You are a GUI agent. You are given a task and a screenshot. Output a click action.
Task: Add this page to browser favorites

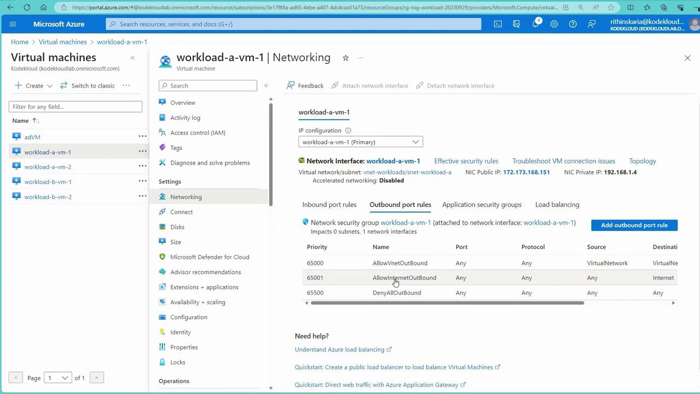tap(611, 8)
